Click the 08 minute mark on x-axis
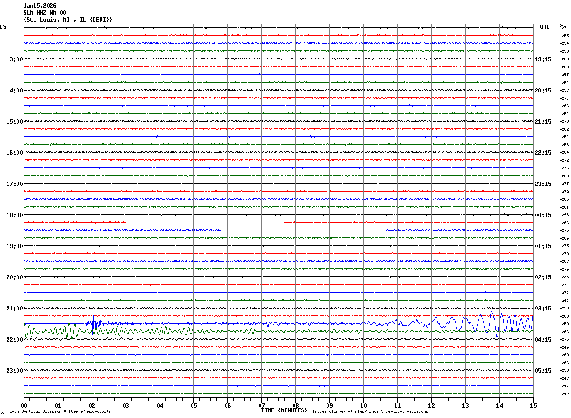Viewport: 571px width, 418px height. point(295,405)
